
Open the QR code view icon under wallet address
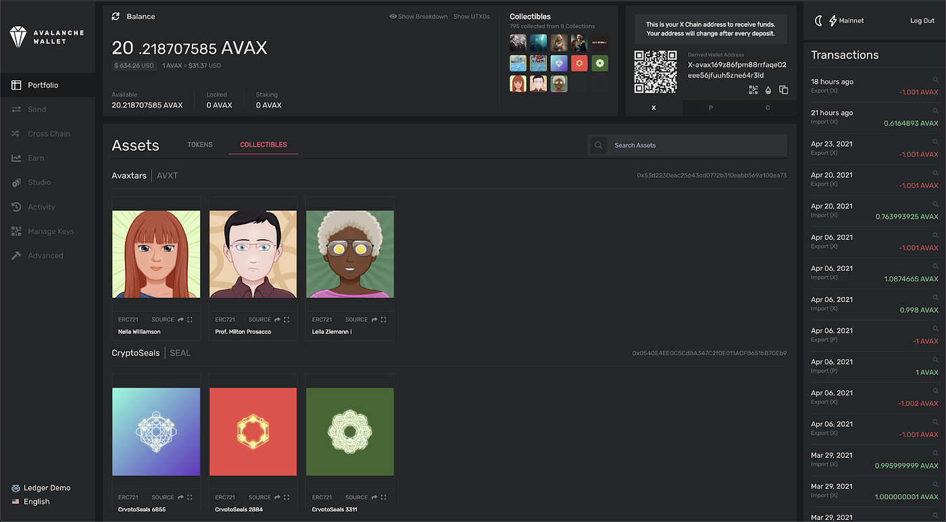753,90
